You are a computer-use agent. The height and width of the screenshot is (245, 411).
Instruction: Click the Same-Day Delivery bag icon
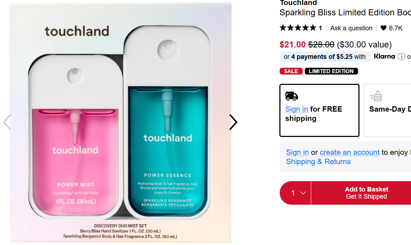pyautogui.click(x=376, y=96)
